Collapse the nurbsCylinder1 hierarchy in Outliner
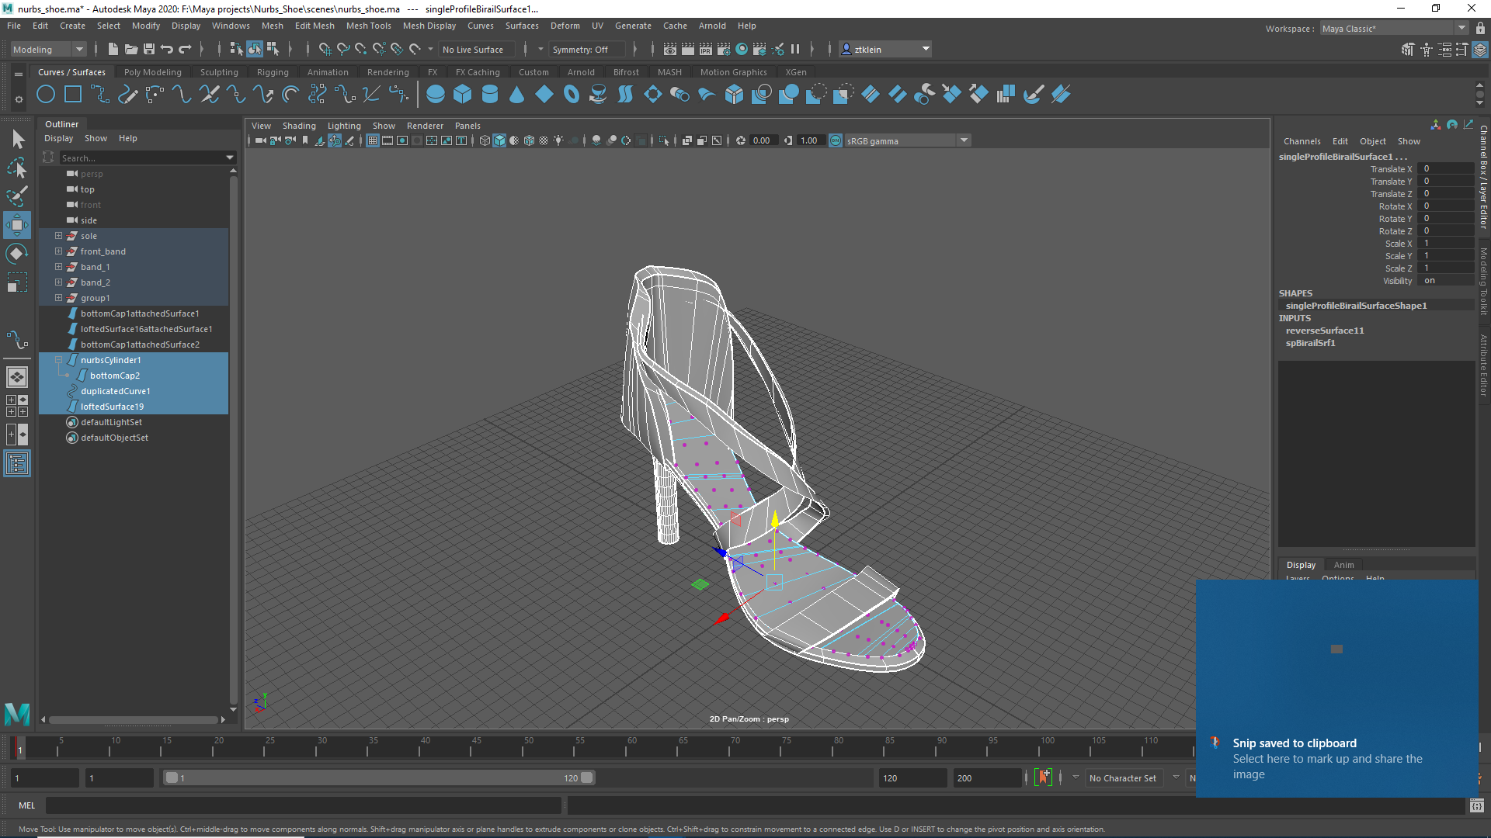Screen dimensions: 1491x838 click(x=60, y=360)
